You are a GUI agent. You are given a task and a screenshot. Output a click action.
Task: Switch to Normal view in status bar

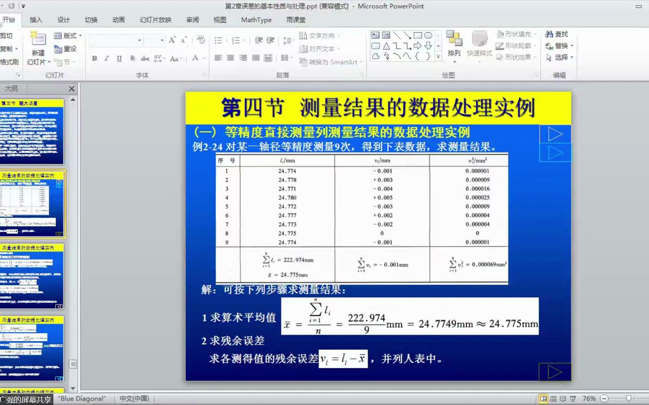point(543,399)
